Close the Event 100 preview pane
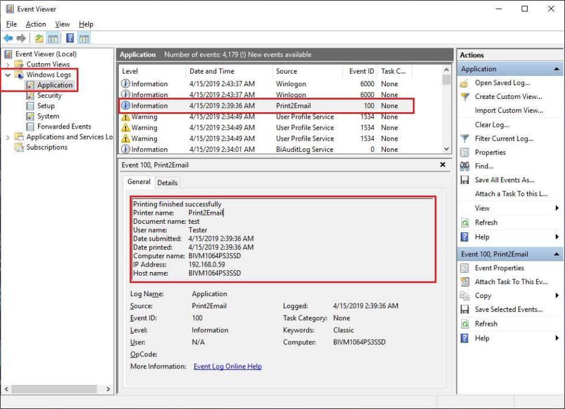Screen dimensions: 565x409 click(x=443, y=165)
